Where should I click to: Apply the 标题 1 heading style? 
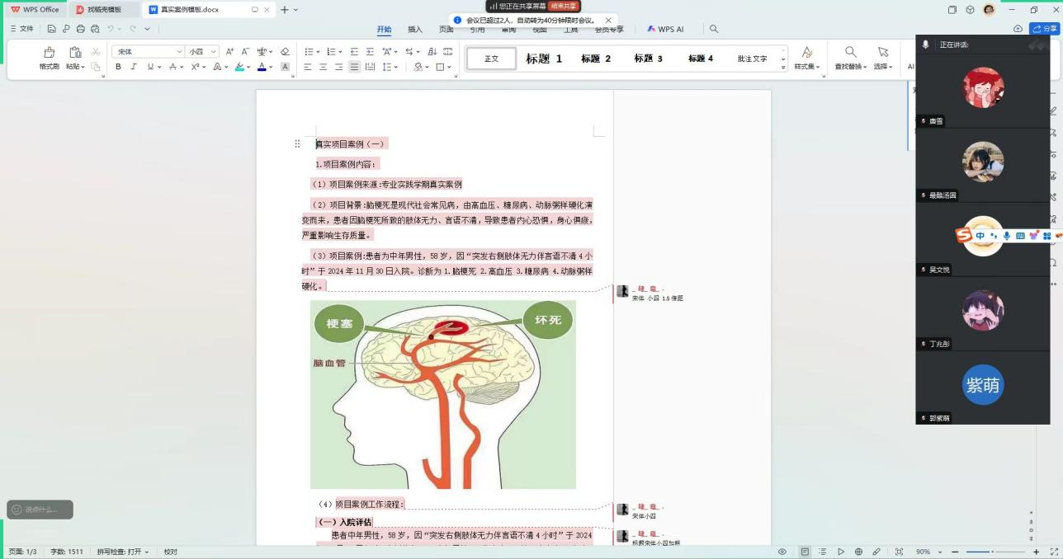tap(543, 59)
